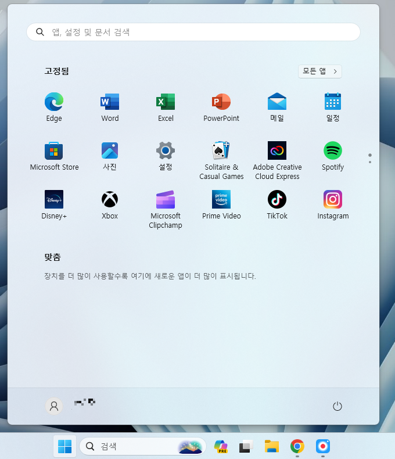Image resolution: width=395 pixels, height=459 pixels.
Task: Click the Windows Start button in taskbar
Action: point(65,446)
